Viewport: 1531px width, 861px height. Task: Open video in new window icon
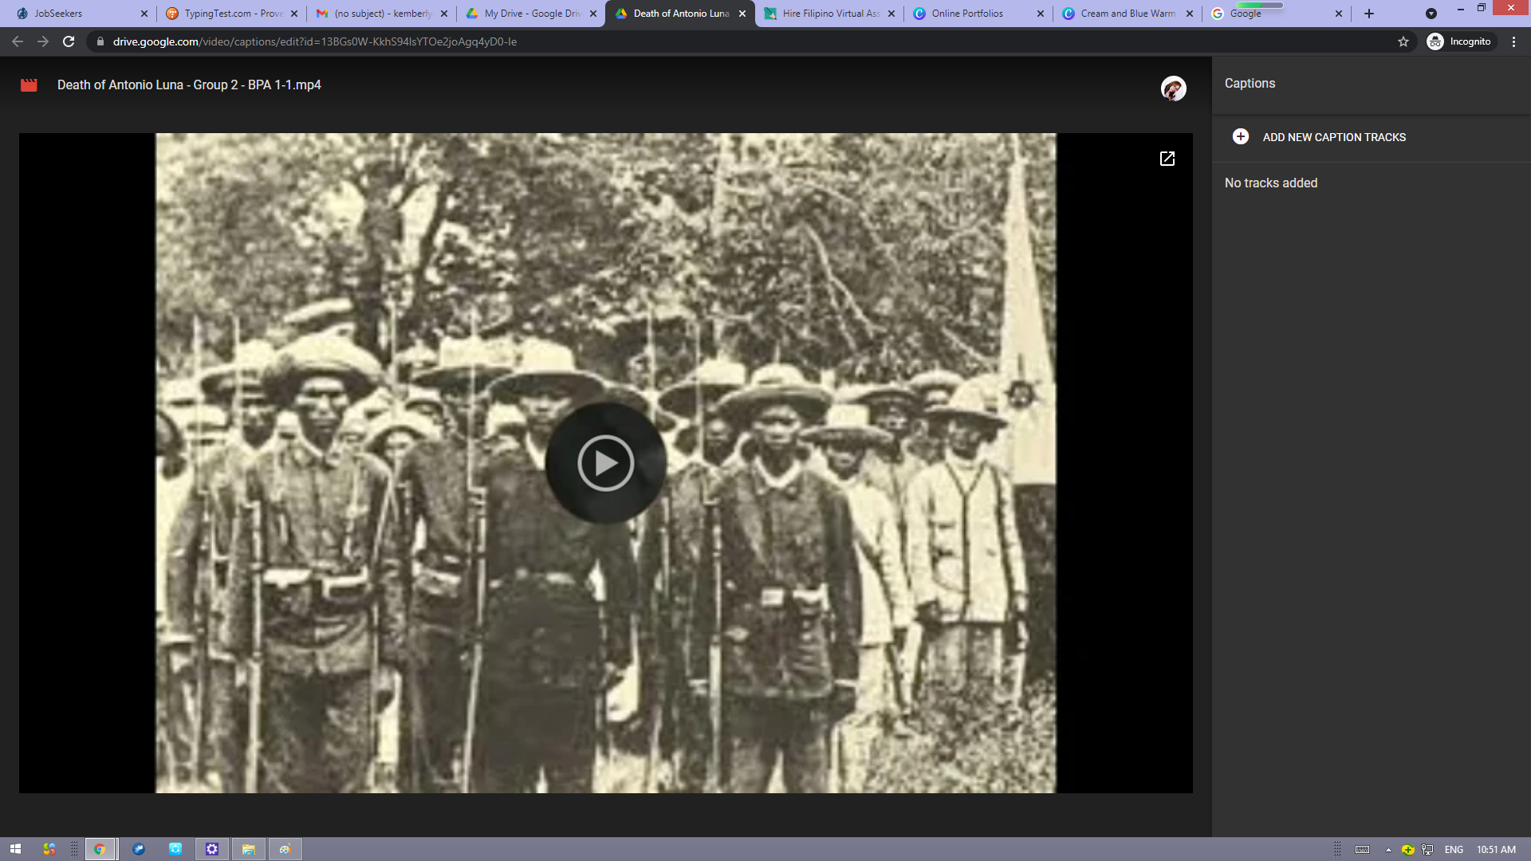(x=1167, y=159)
